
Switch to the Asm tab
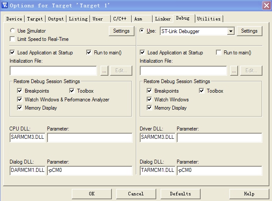(142, 19)
